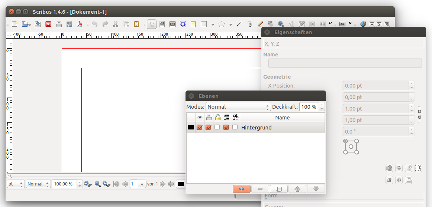This screenshot has height=207, width=432.
Task: Go to the next page arrow
Action: (162, 184)
